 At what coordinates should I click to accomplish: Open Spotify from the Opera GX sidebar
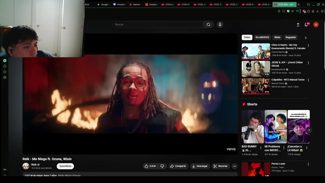point(5,60)
